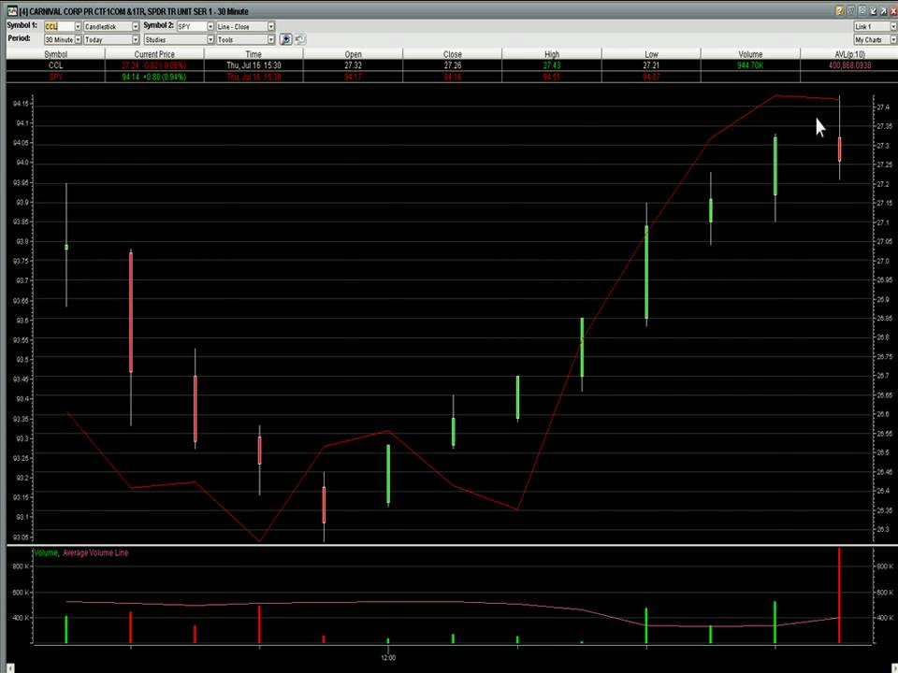Image resolution: width=898 pixels, height=673 pixels.
Task: Click the High column header
Action: coord(552,54)
